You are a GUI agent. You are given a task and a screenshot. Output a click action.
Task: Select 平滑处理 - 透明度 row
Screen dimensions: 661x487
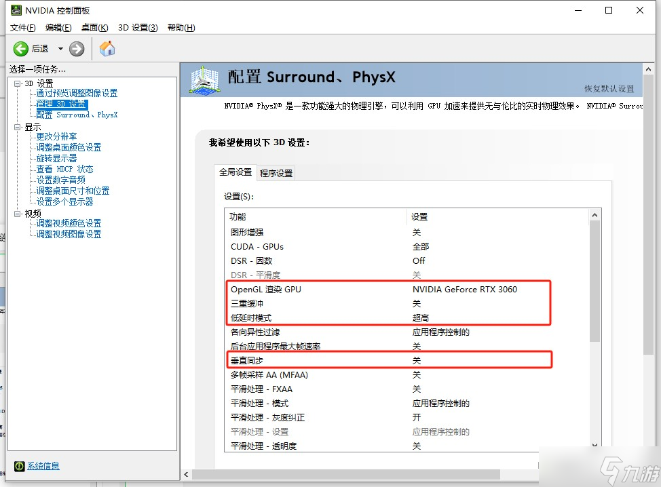[x=407, y=446]
